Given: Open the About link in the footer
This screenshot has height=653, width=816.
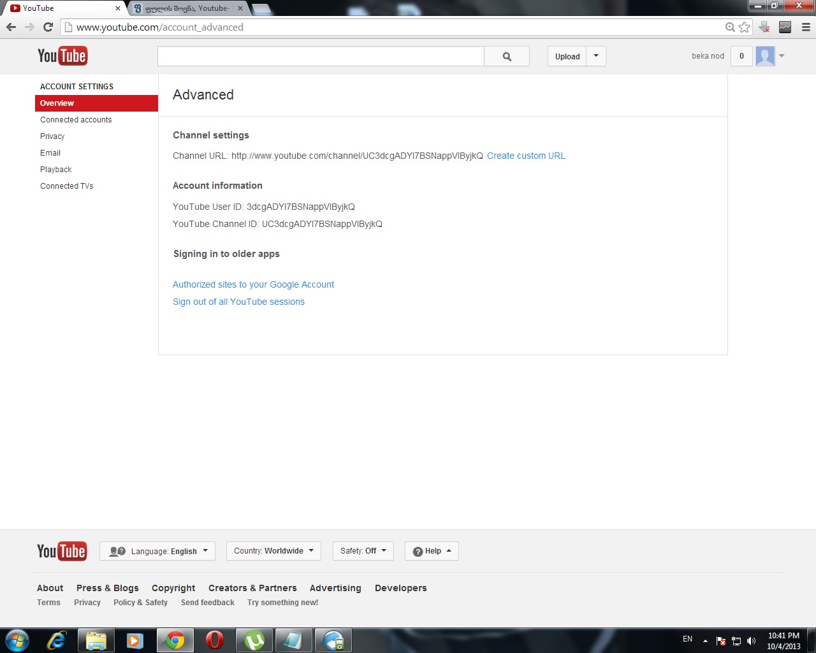Looking at the screenshot, I should tap(50, 588).
